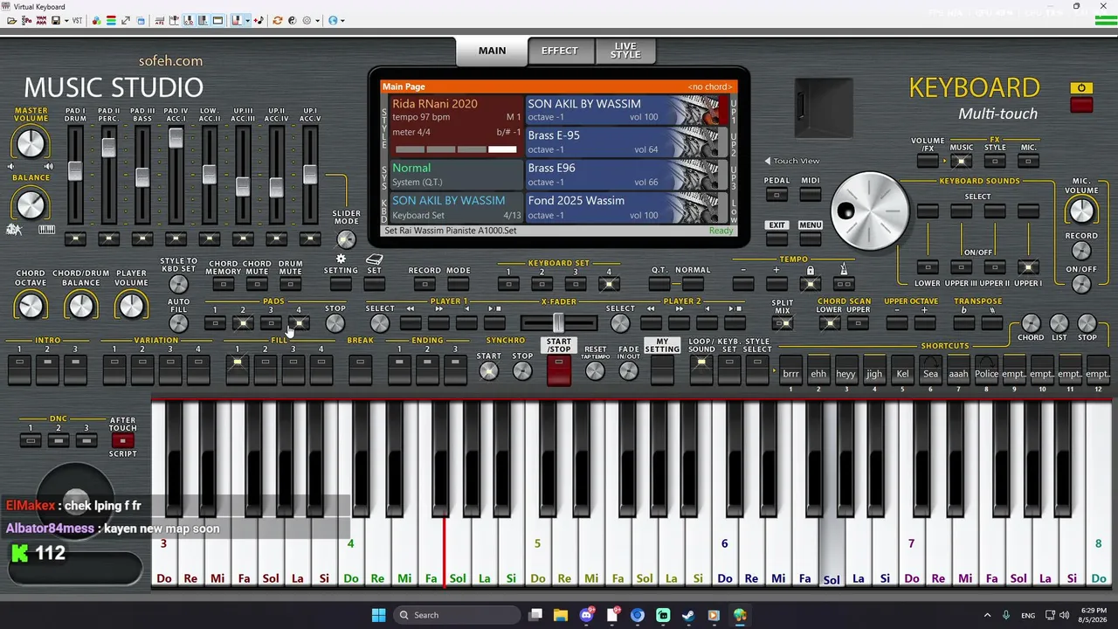Image resolution: width=1118 pixels, height=629 pixels.
Task: Click Player 1 play/stop button
Action: 494,323
